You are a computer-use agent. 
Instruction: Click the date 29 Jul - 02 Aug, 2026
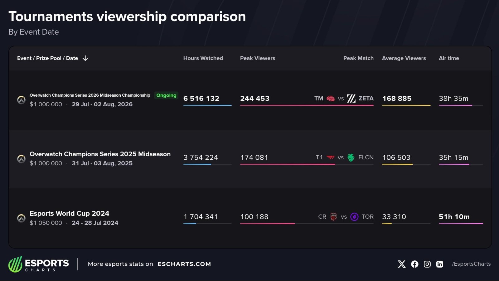(102, 104)
